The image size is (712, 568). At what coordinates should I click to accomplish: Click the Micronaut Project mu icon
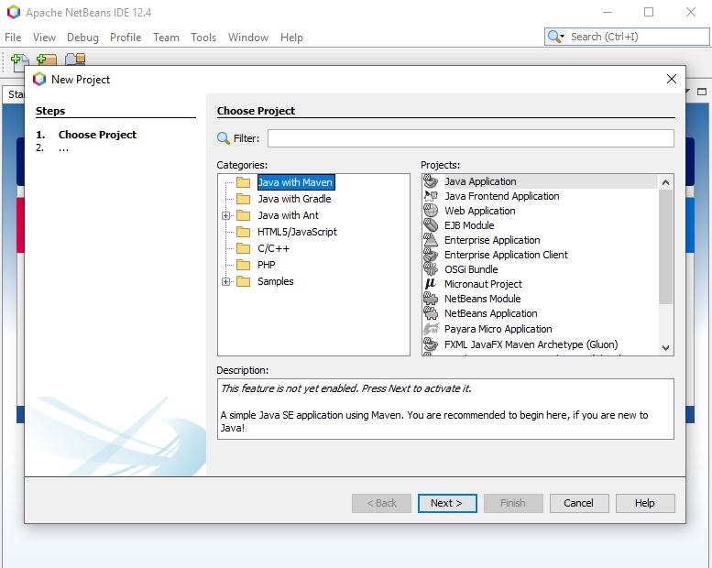pyautogui.click(x=431, y=284)
